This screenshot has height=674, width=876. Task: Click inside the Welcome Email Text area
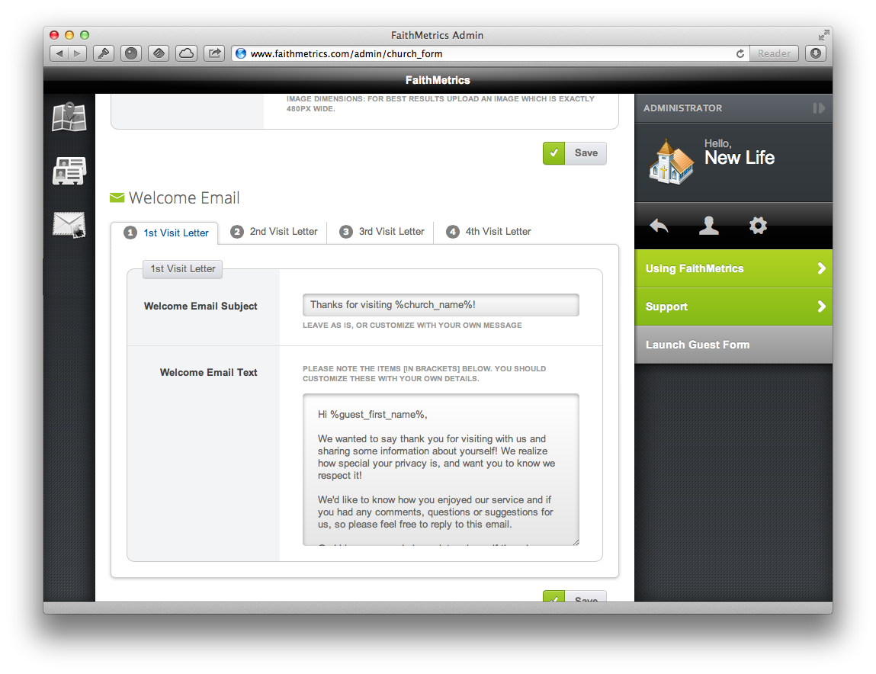click(441, 470)
